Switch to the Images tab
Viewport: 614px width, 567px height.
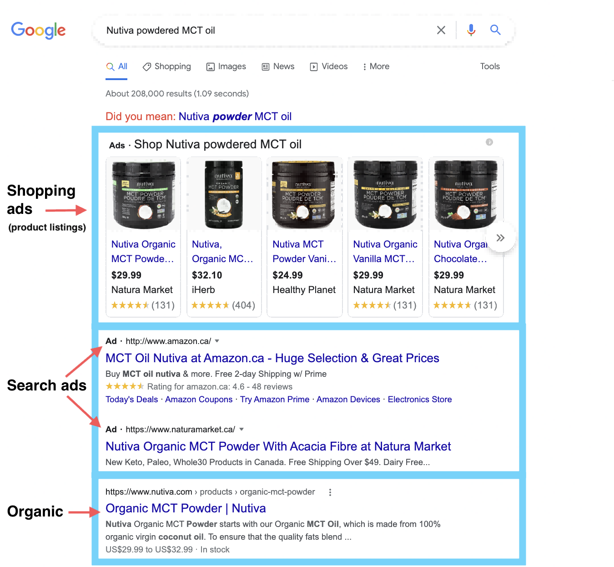(226, 66)
